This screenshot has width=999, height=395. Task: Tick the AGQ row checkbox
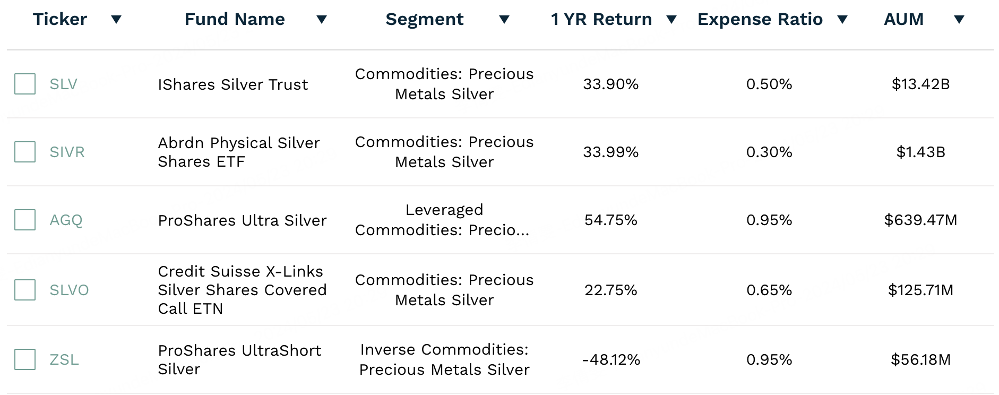pos(25,220)
